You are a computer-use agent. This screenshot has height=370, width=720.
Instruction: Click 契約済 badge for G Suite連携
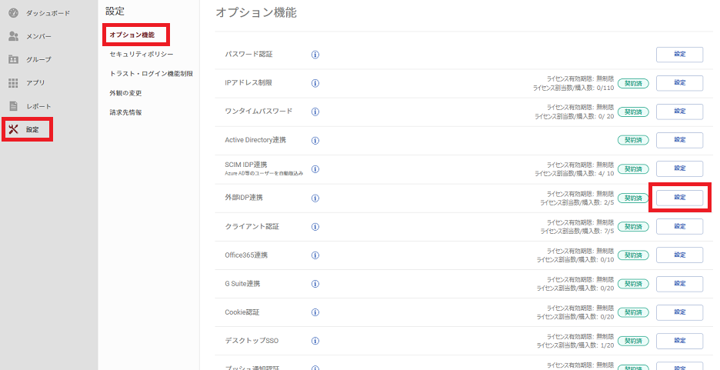(x=633, y=284)
